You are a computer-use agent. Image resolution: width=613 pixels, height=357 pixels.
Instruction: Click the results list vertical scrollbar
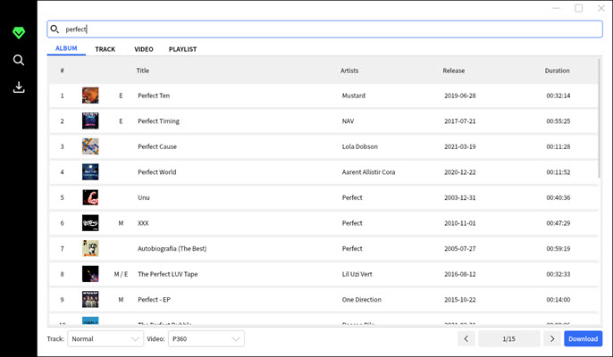600,119
